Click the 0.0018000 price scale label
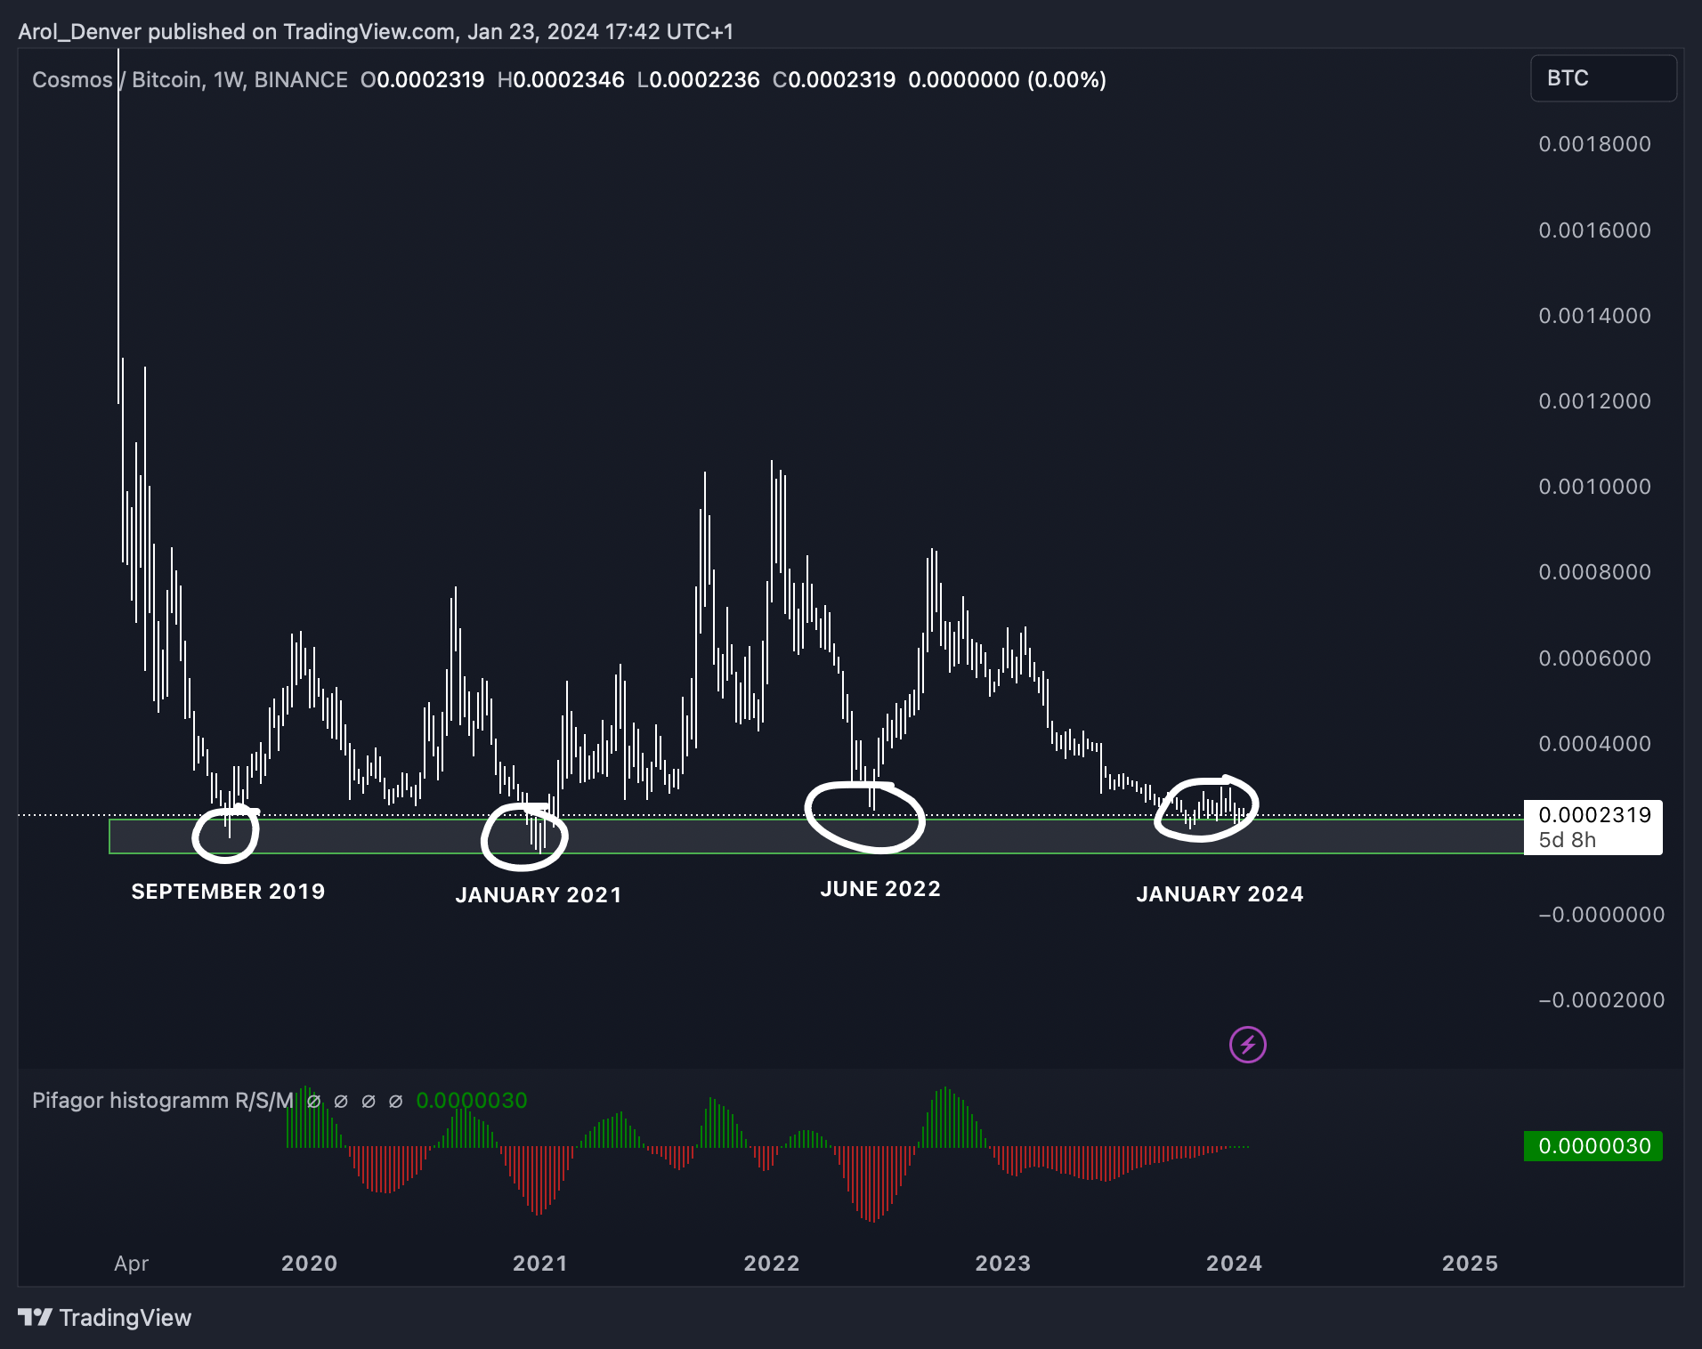The width and height of the screenshot is (1702, 1349). (1594, 144)
